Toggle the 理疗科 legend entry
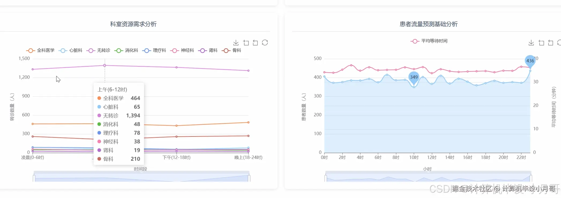The height and width of the screenshot is (198, 561). [154, 51]
